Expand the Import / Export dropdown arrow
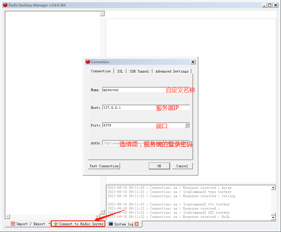 [49, 224]
